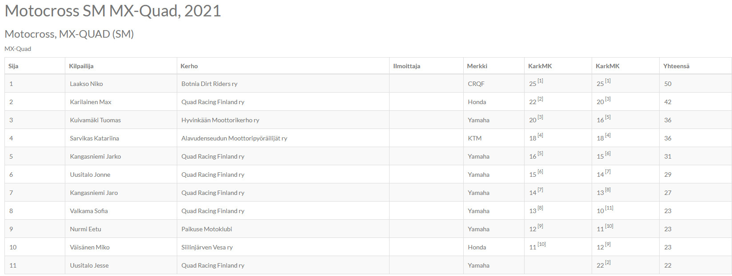Select the Kilpailija column header
Screen dimensions: 732x276
81,66
